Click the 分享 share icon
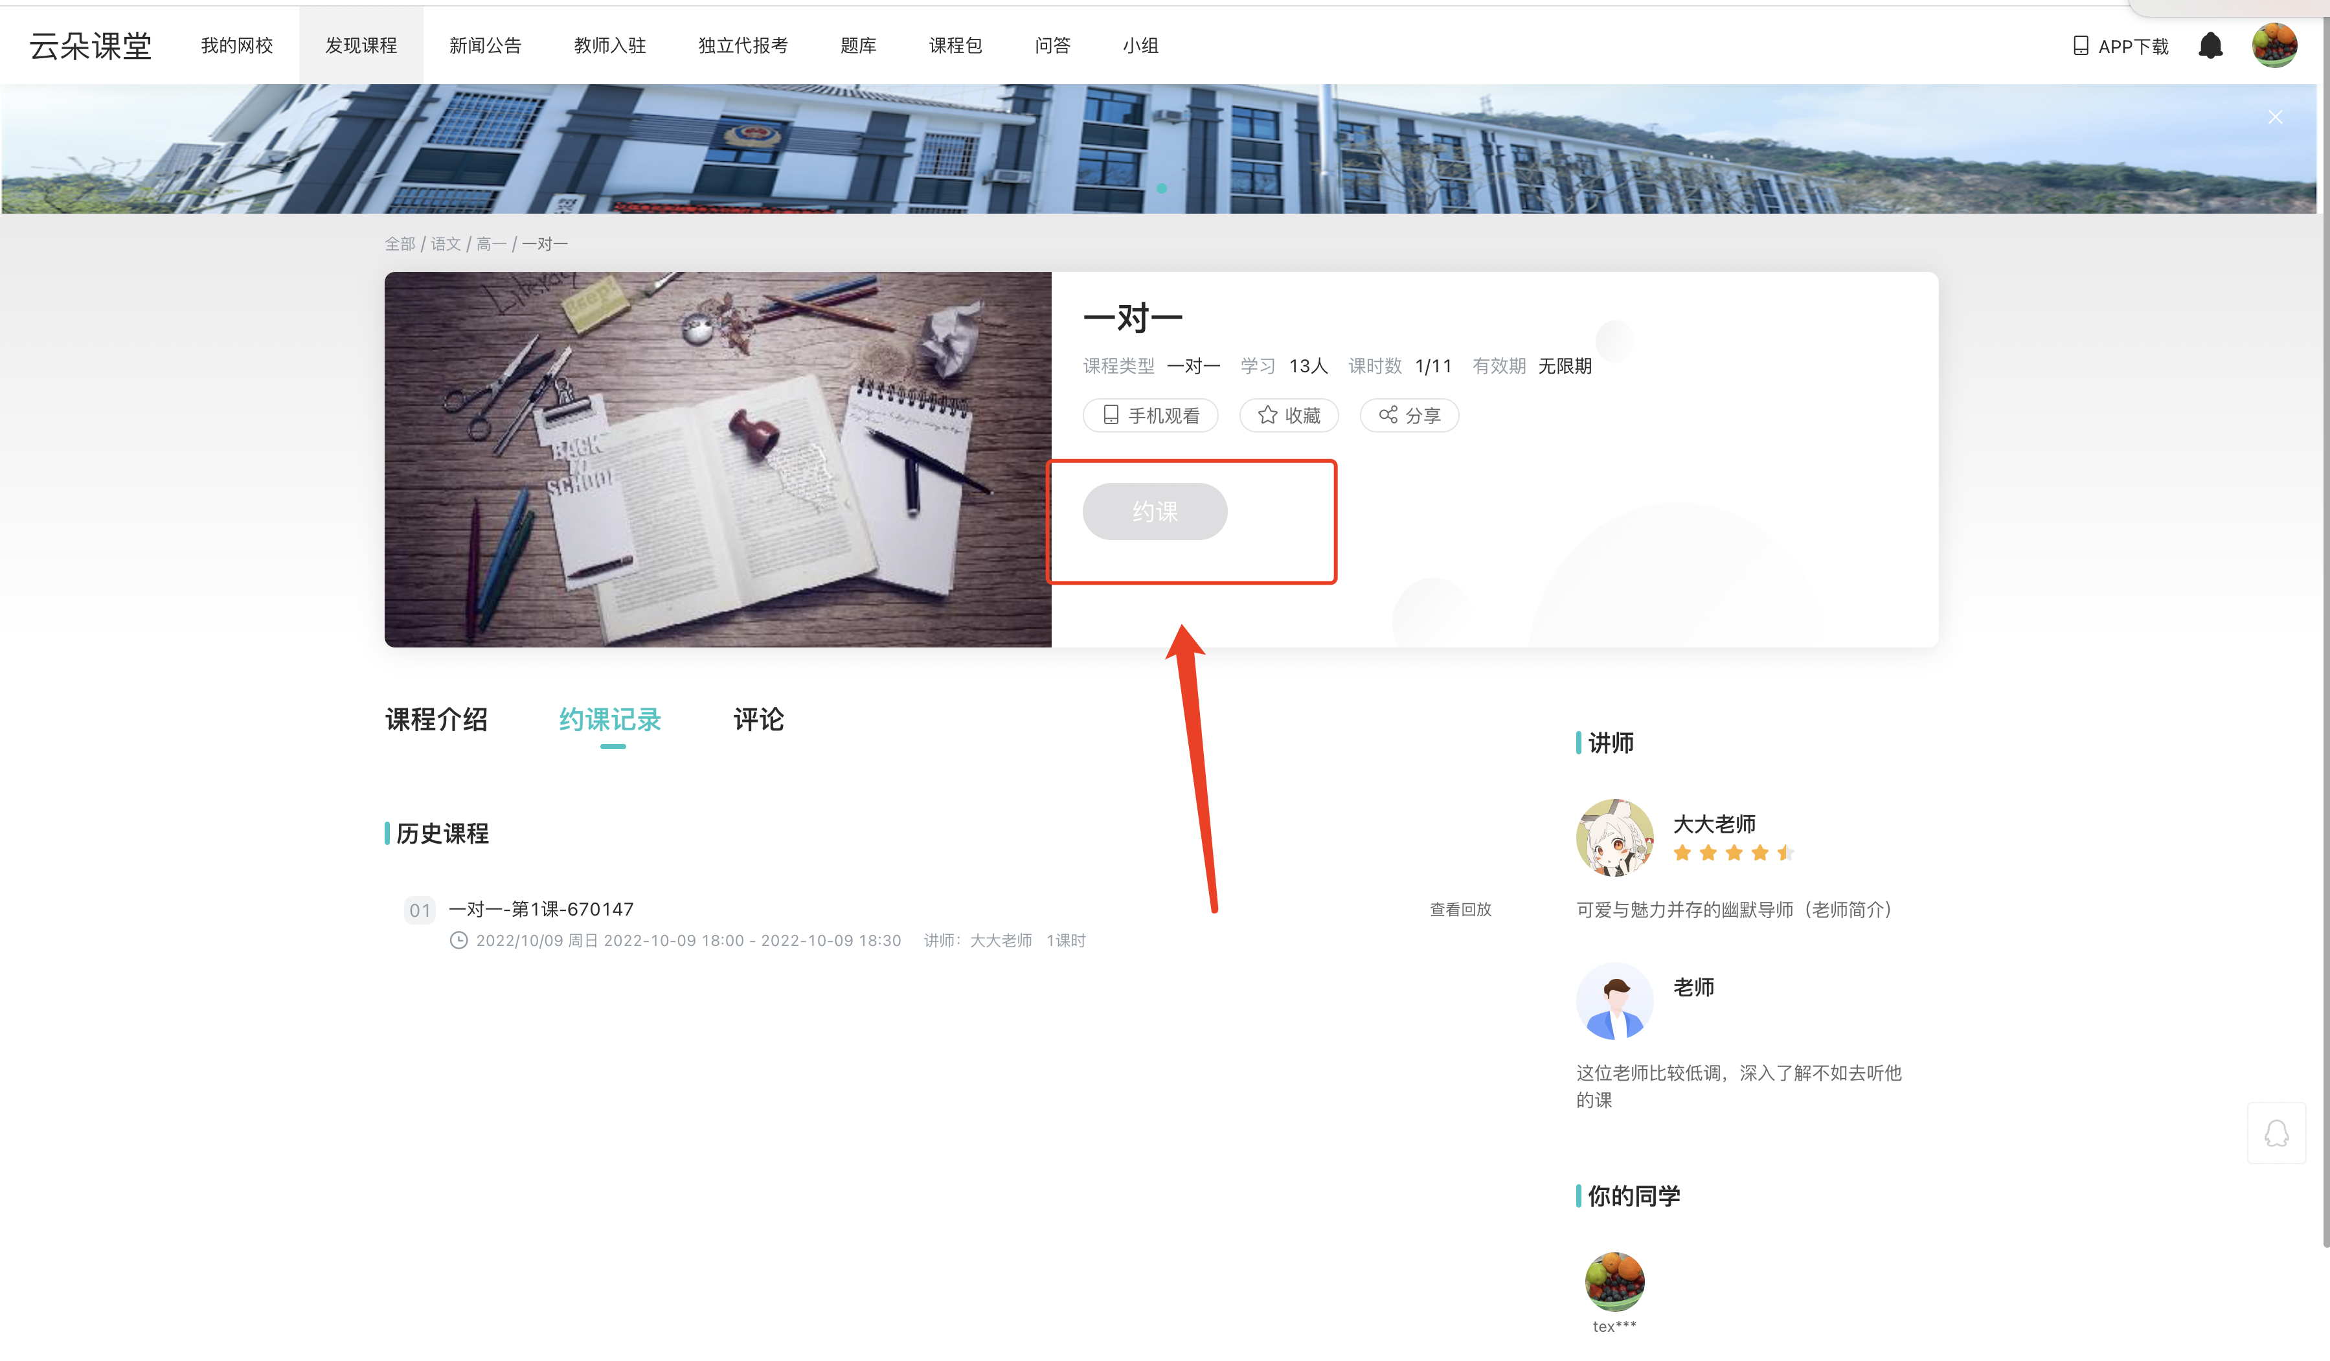 [x=1388, y=415]
